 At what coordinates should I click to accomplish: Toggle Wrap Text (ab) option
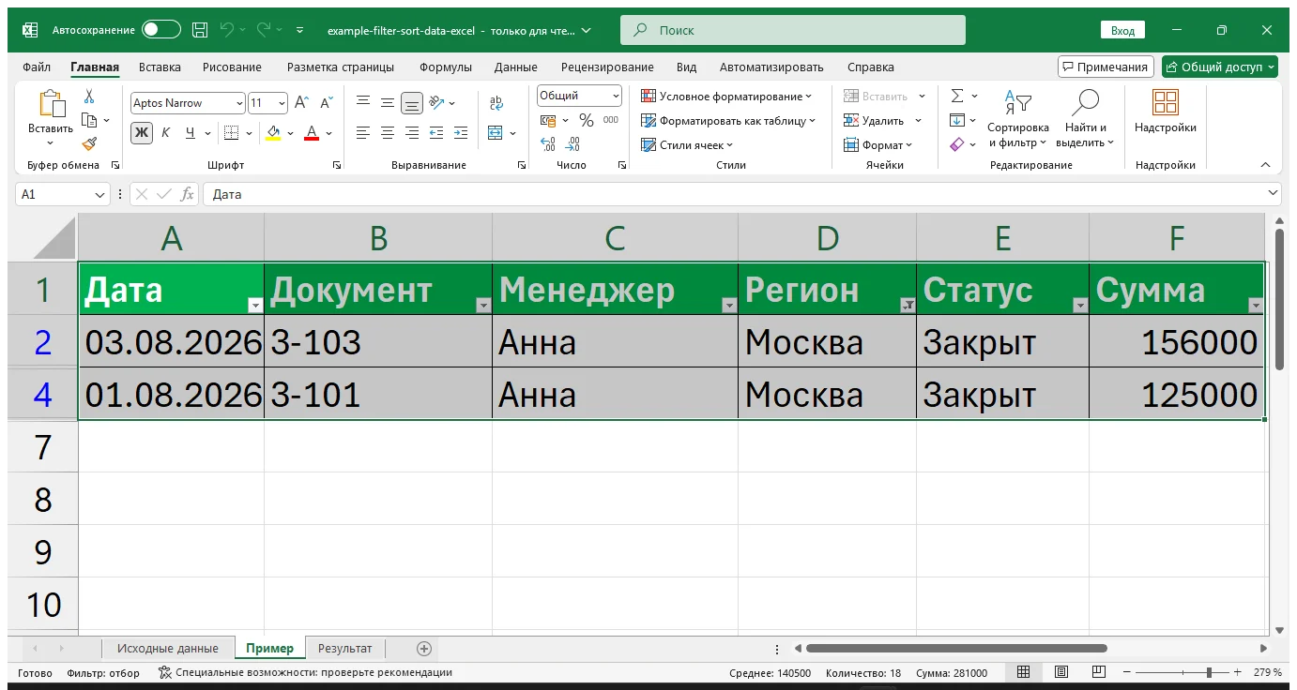[x=496, y=103]
